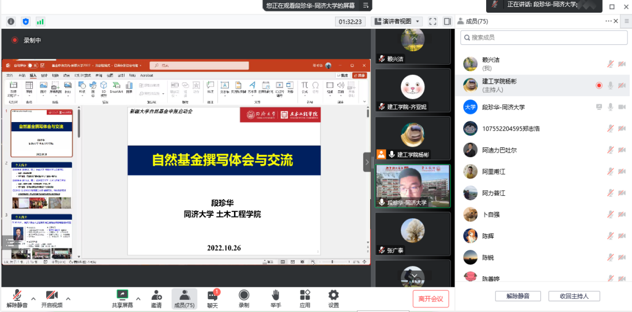This screenshot has width=632, height=312.
Task: Click the Raise Hand (举手) icon
Action: tap(276, 298)
